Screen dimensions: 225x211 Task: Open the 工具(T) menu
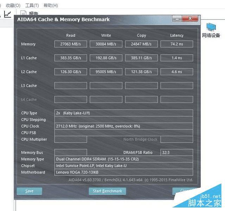tap(32, 6)
